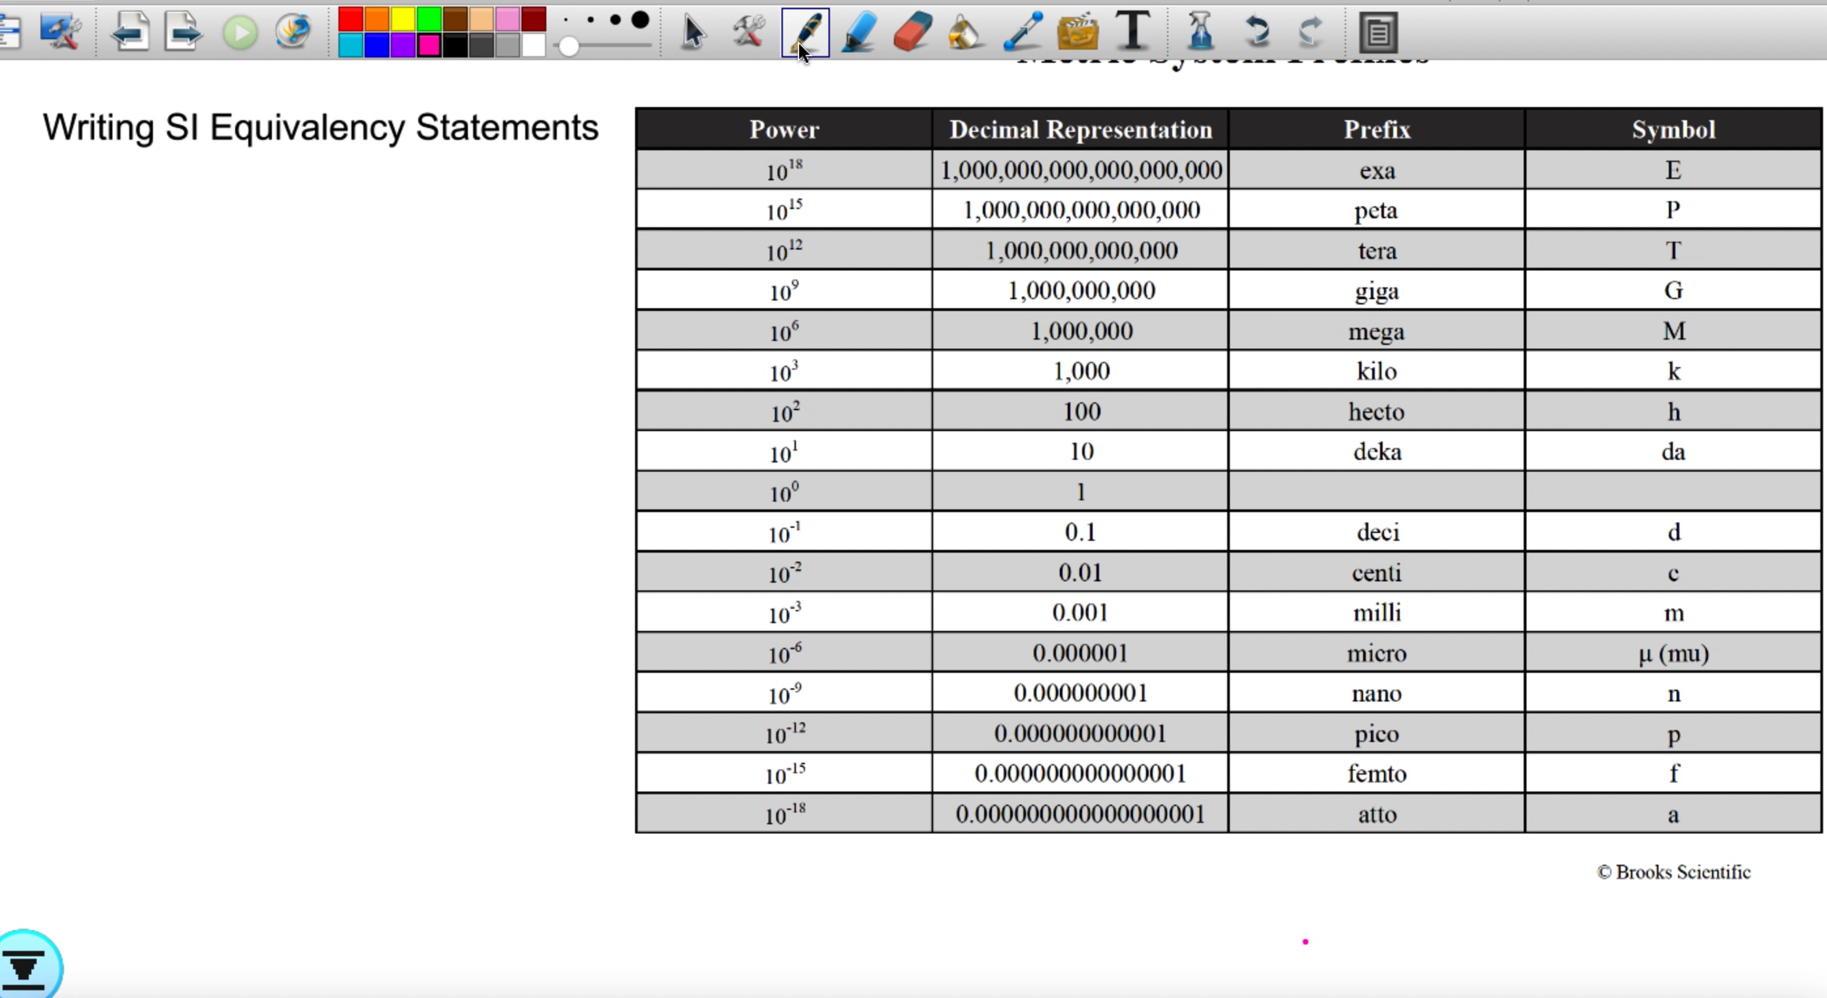Switch to the pointer selection mode
This screenshot has height=998, width=1827.
[x=691, y=32]
